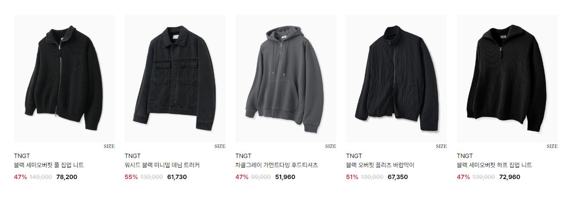The height and width of the screenshot is (204, 564).
Task: Open the black fleece windbreaker image
Action: pyautogui.click(x=396, y=79)
